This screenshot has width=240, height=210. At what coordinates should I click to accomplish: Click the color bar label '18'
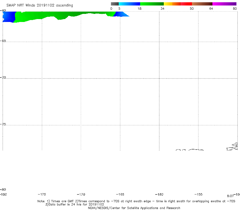click(139, 9)
